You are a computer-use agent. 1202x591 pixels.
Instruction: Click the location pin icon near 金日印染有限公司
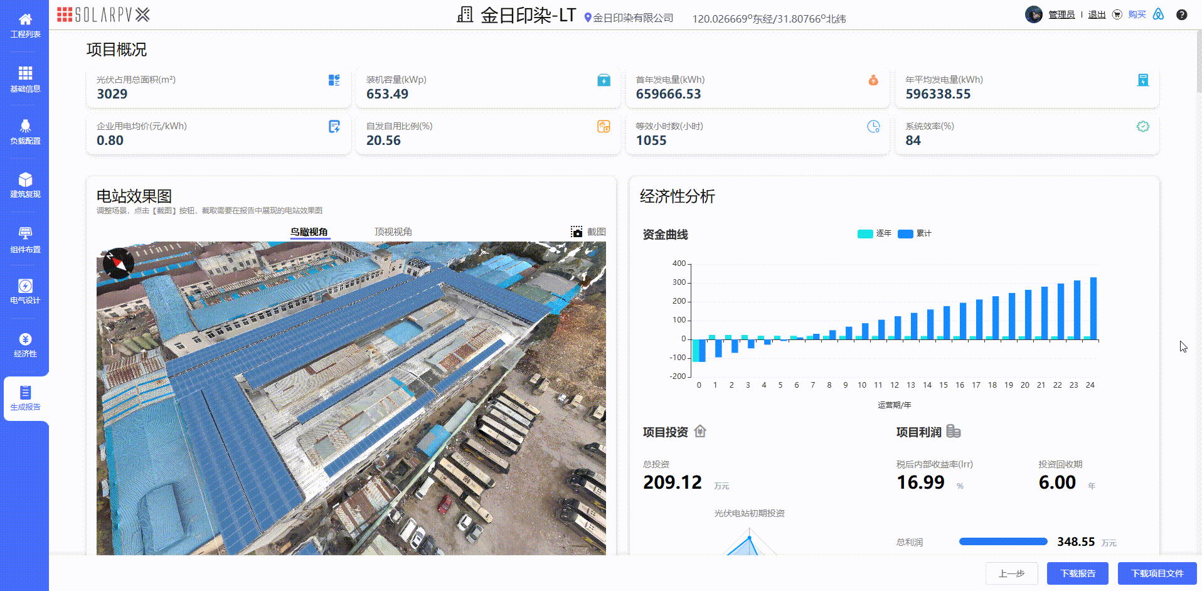tap(588, 18)
